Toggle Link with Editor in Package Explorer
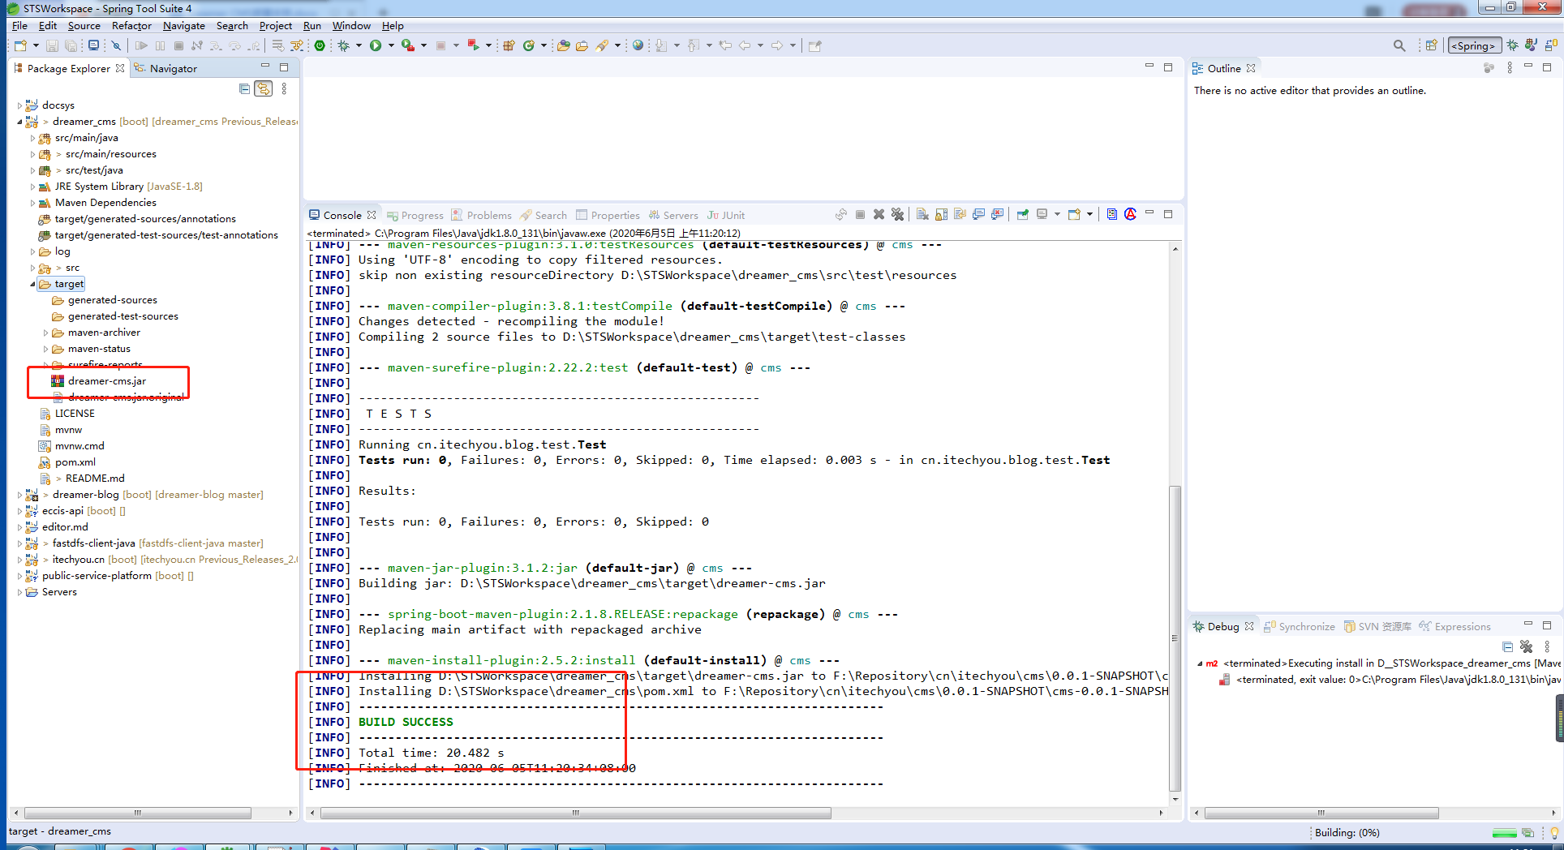Image resolution: width=1564 pixels, height=850 pixels. tap(264, 89)
